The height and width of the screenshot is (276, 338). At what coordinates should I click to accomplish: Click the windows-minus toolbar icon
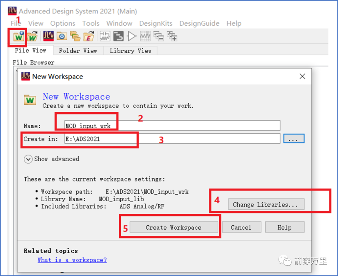click(159, 36)
